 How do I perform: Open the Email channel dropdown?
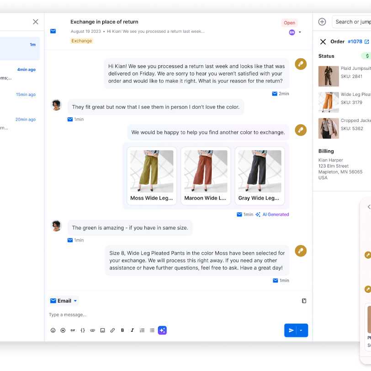[x=64, y=301]
